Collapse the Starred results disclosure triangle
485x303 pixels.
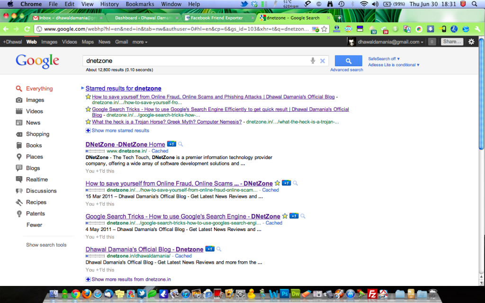[x=82, y=88]
